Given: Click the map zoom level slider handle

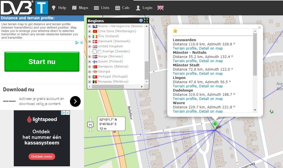Looking at the screenshot, I should (x=90, y=125).
